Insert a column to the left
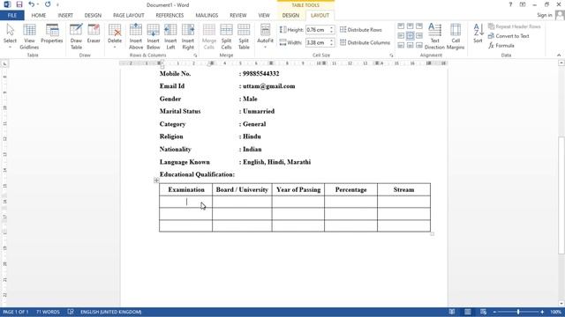 coord(170,36)
